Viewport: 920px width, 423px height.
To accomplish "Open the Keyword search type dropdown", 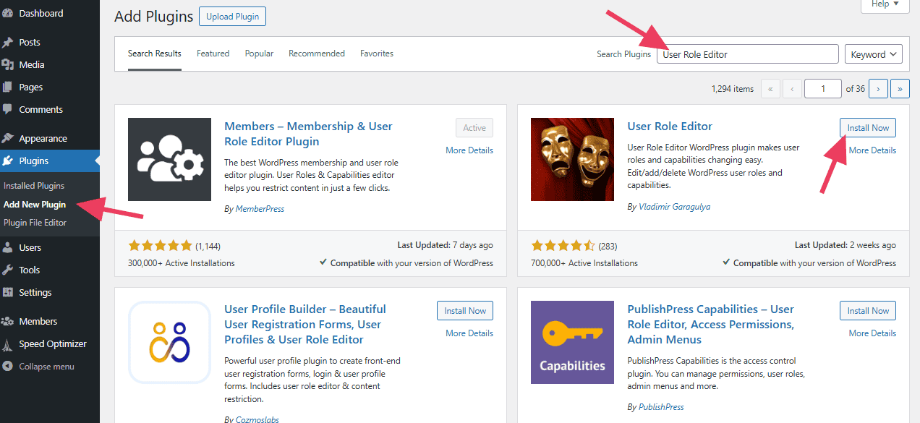I will point(873,54).
